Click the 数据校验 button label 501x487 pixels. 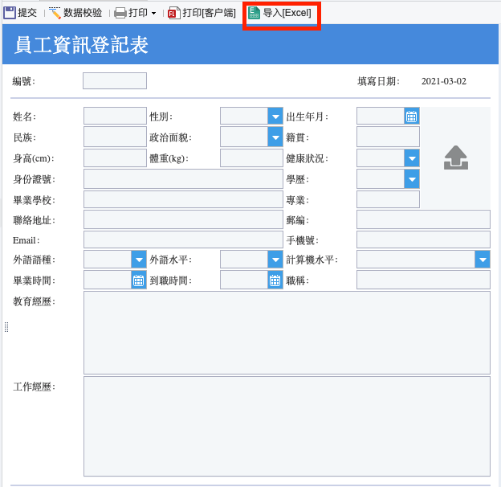click(x=83, y=13)
